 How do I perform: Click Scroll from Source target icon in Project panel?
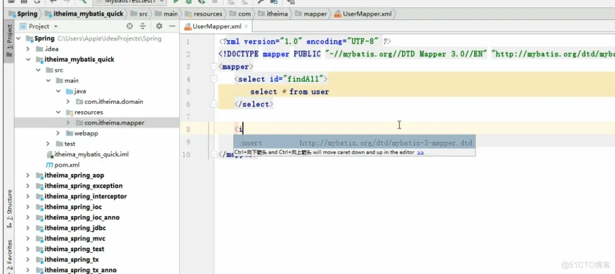coord(130,27)
